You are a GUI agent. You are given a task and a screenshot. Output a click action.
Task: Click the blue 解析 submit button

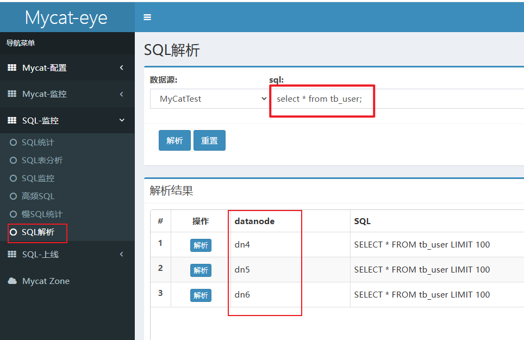pos(174,140)
